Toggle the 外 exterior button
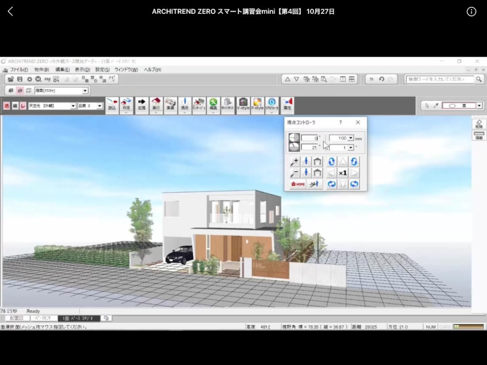Viewport: 487px width, 365px height. pyautogui.click(x=371, y=79)
